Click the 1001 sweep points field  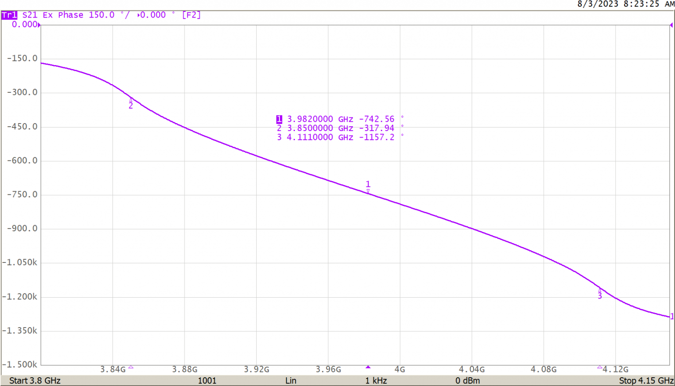pos(207,381)
